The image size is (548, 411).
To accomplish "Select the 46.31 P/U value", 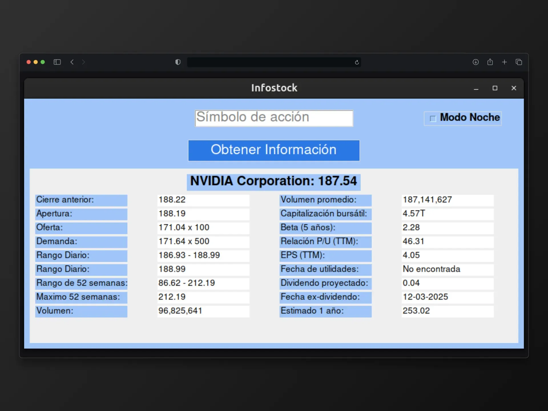I will click(x=448, y=242).
